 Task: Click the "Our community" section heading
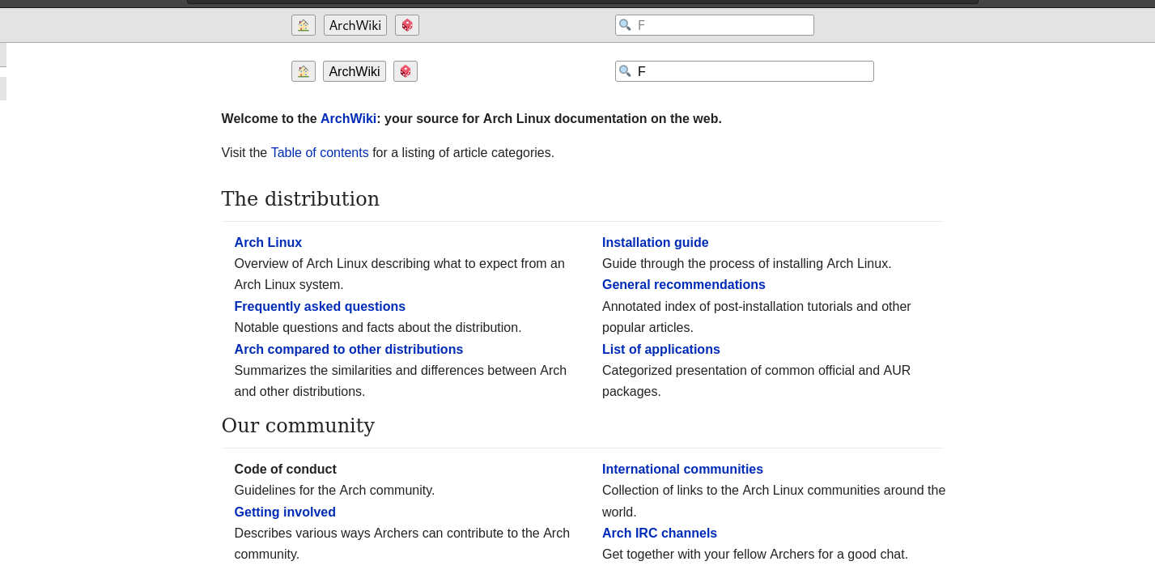tap(298, 425)
